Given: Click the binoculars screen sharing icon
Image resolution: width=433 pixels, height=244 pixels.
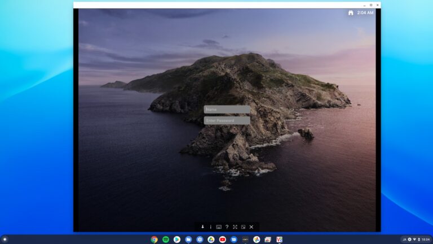Looking at the screenshot, I should tap(351, 13).
